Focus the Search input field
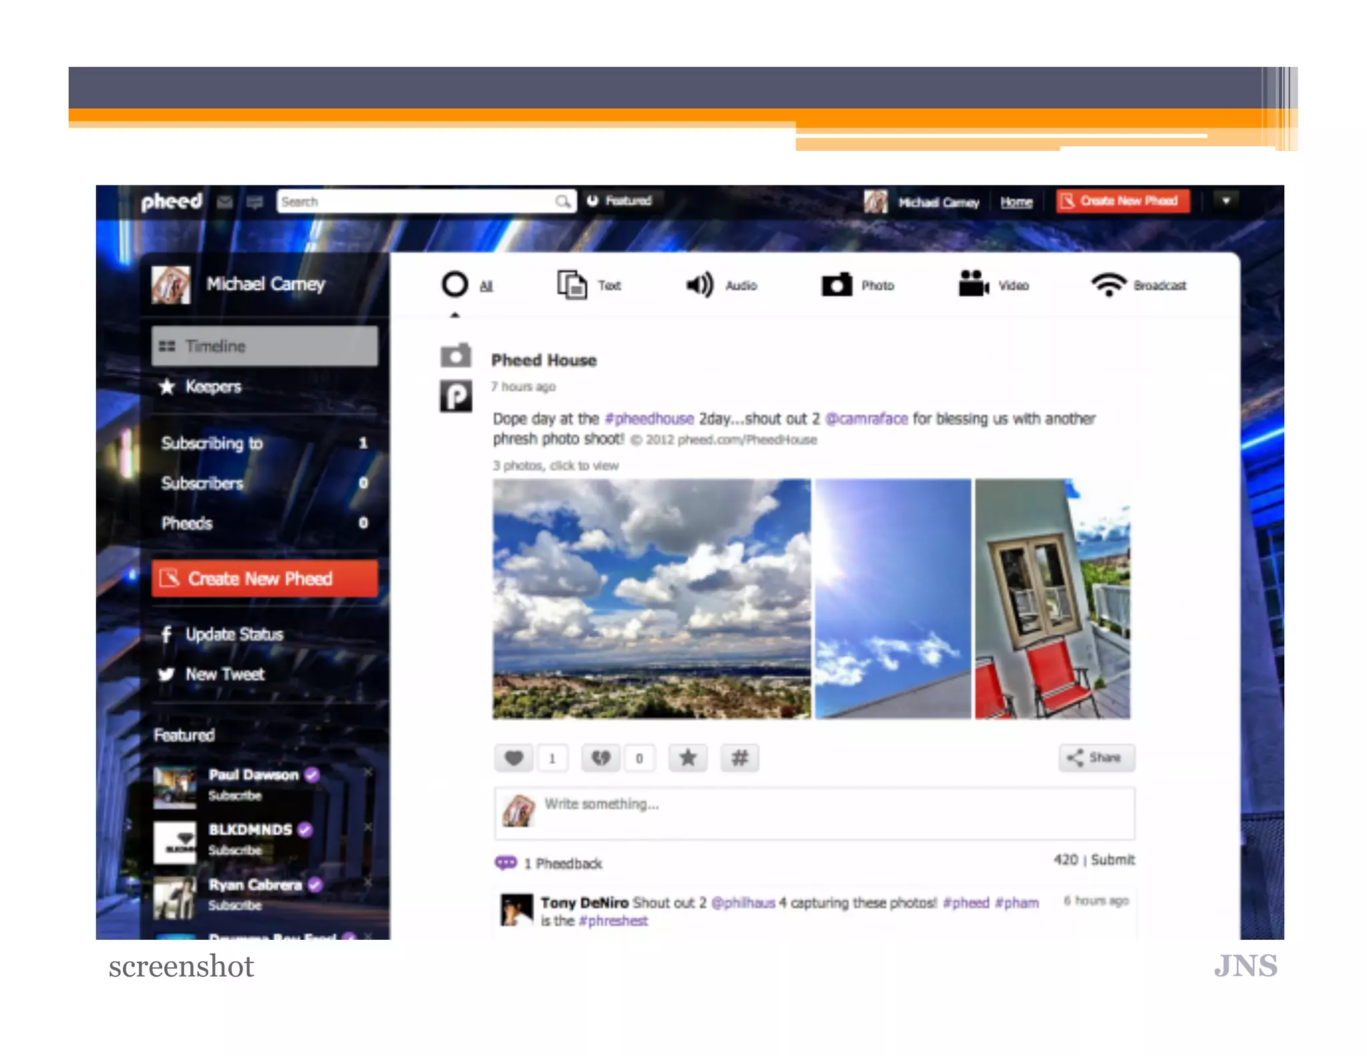 click(x=426, y=201)
